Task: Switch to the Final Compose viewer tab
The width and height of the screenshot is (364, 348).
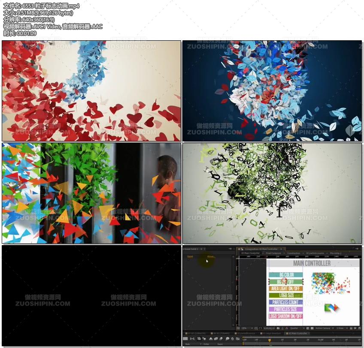Action: click(273, 253)
